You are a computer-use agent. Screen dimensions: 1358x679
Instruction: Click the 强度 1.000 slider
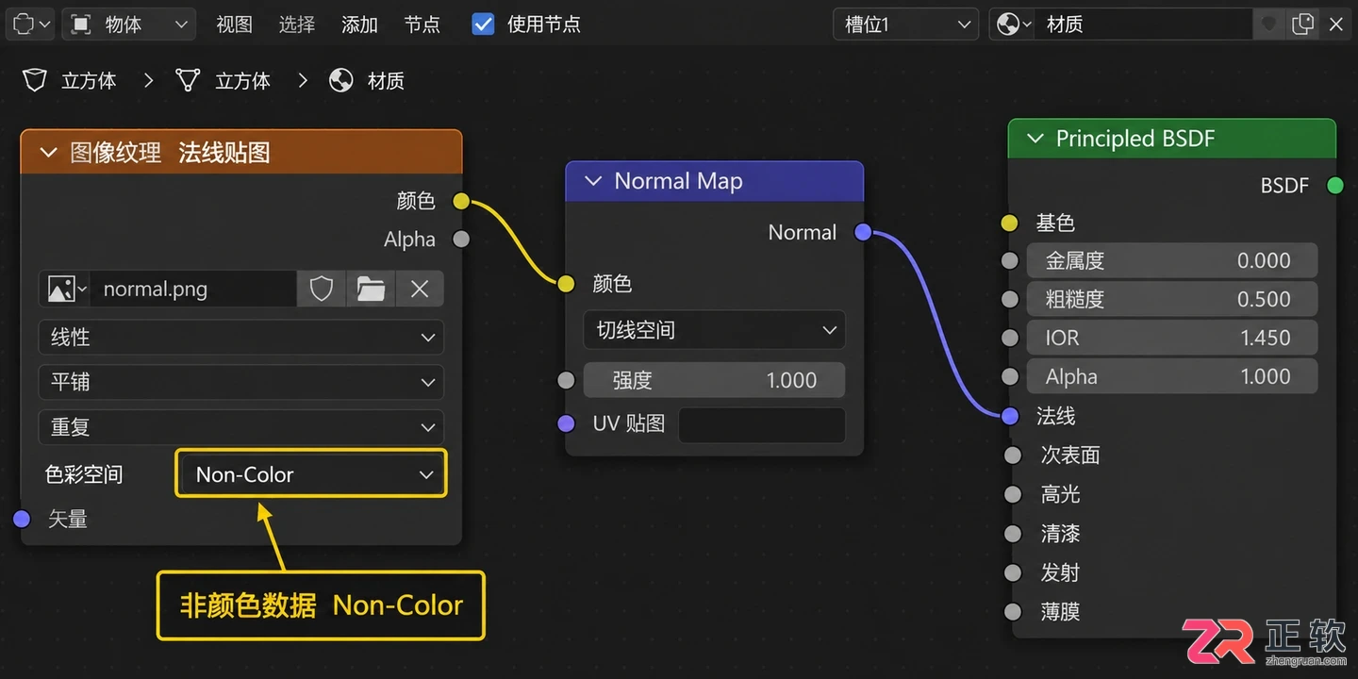(x=714, y=380)
